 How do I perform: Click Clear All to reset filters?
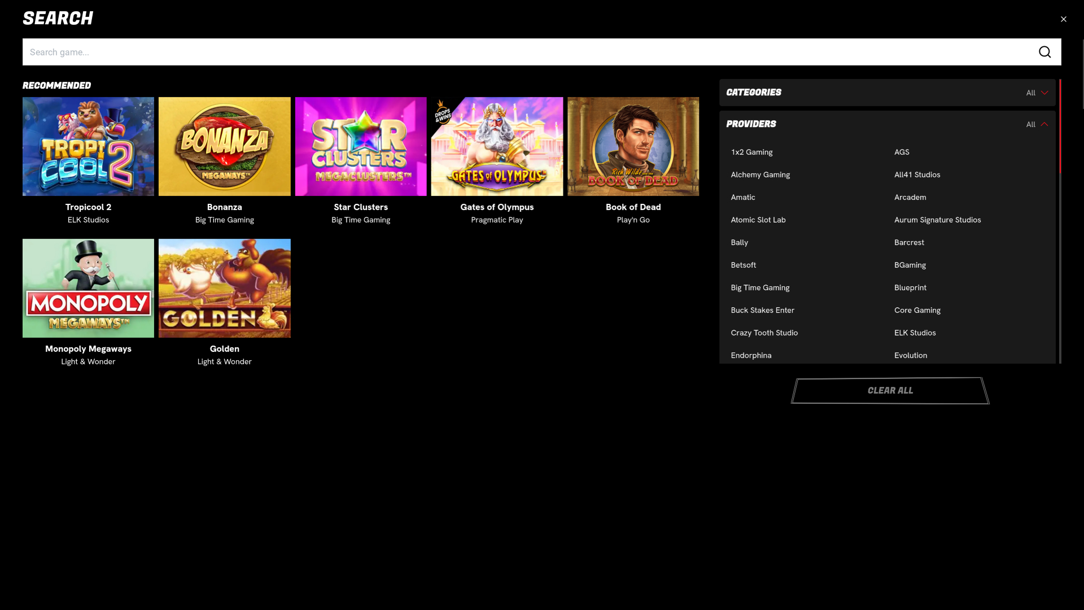point(890,390)
